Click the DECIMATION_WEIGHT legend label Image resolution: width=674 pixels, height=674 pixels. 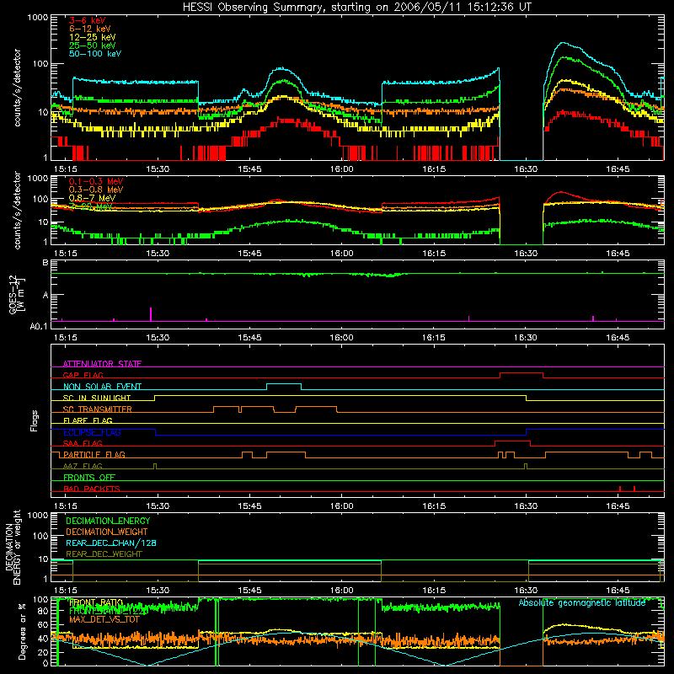(x=107, y=532)
